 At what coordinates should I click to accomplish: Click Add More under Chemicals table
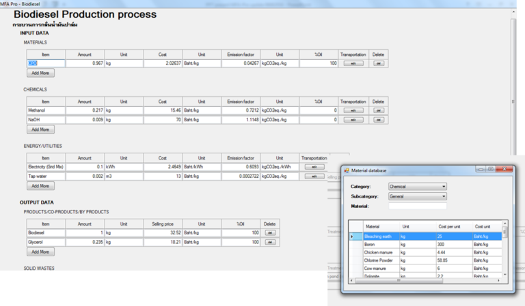coord(40,129)
